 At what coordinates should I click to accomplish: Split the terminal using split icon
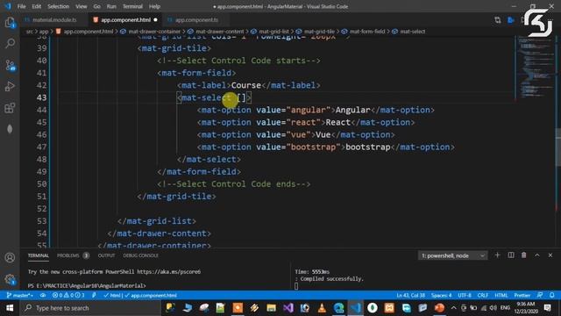pyautogui.click(x=511, y=255)
